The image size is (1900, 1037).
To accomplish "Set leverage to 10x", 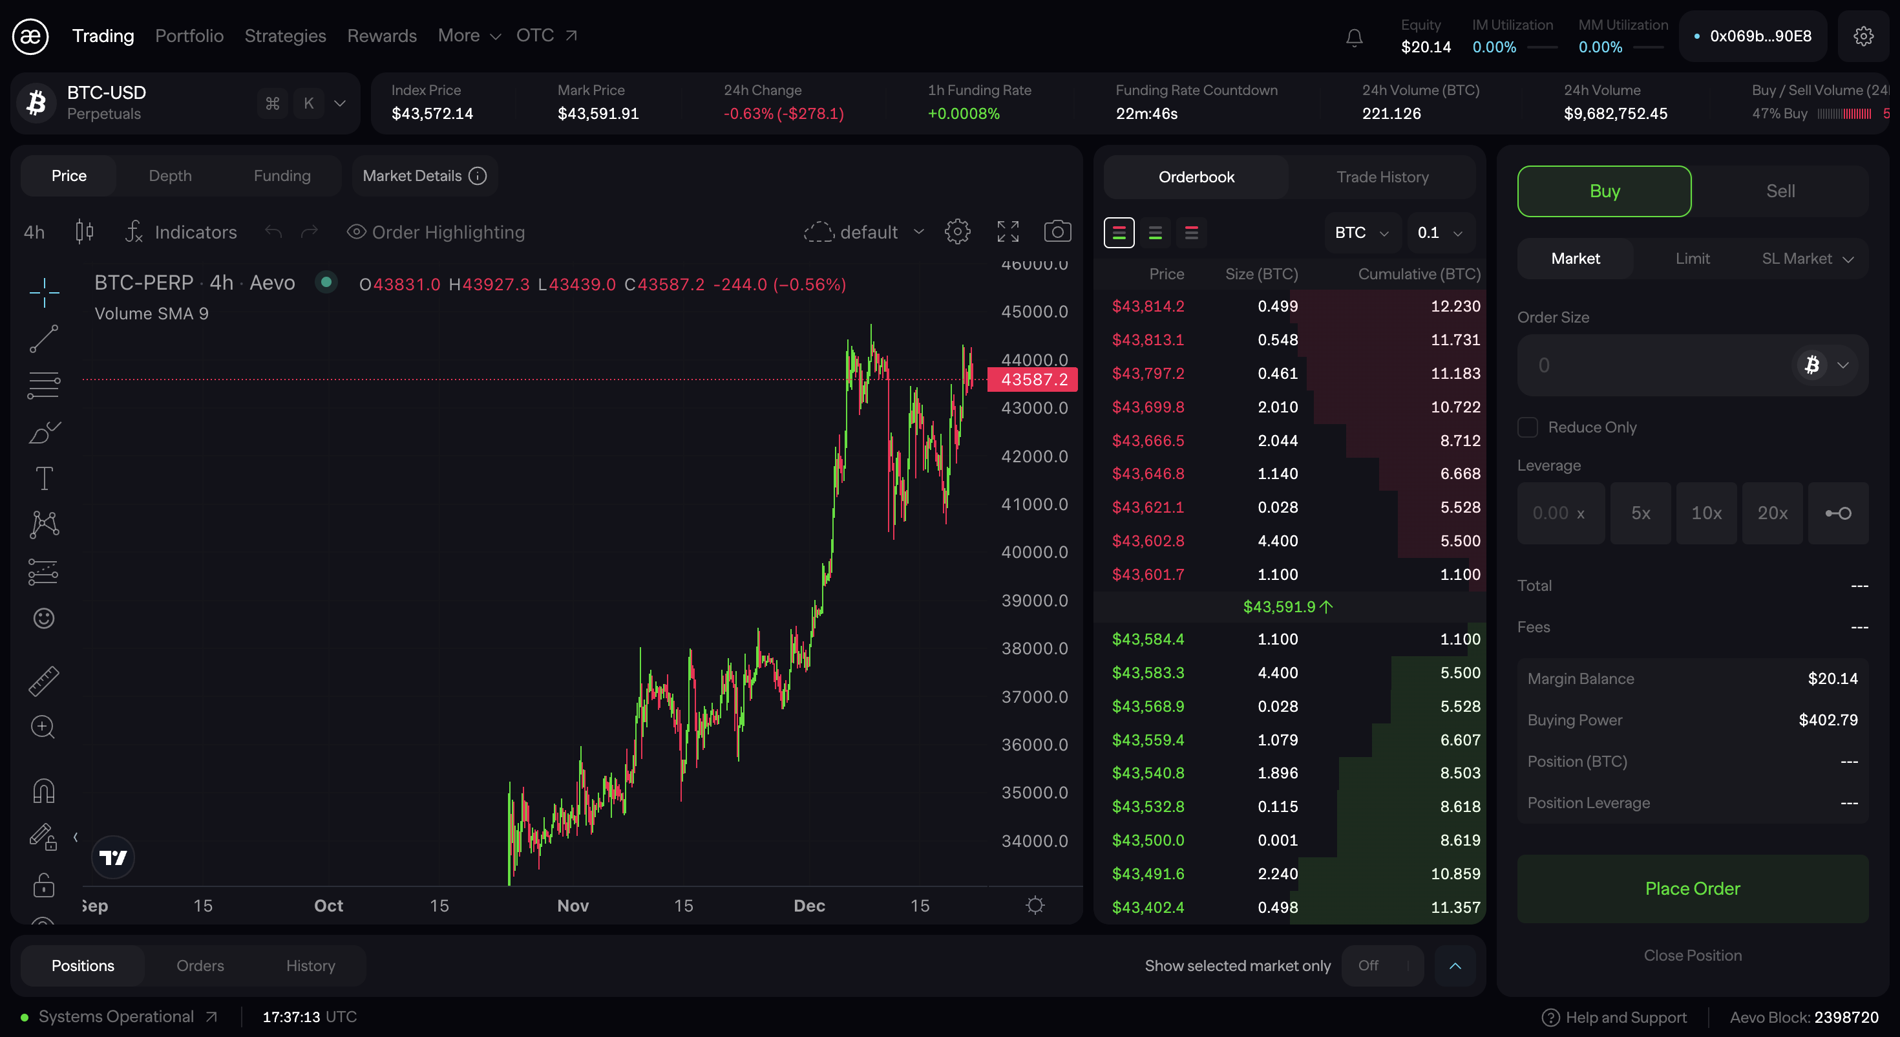I will (x=1706, y=512).
